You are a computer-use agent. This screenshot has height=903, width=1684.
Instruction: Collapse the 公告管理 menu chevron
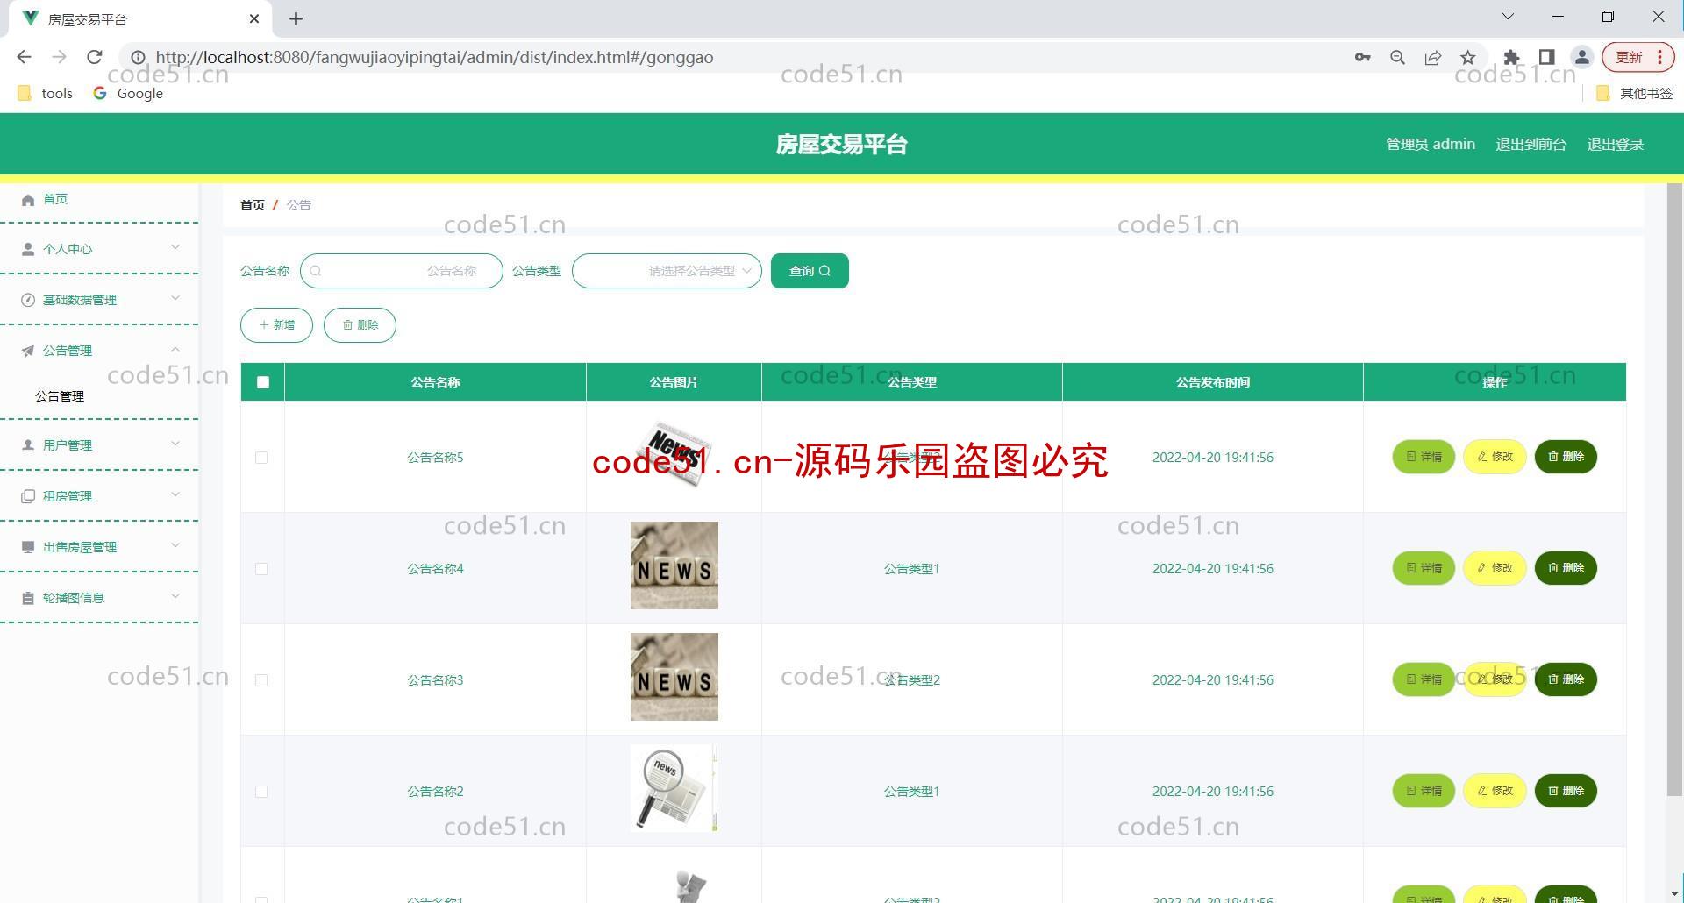coord(175,350)
